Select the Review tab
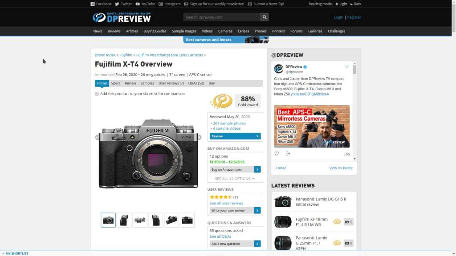The width and height of the screenshot is (456, 256). [130, 83]
